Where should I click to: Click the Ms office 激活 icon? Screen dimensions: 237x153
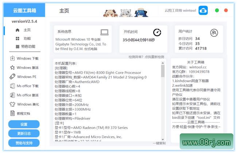(x=12, y=95)
